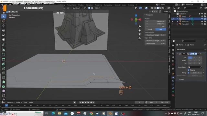Choose the Move tool in toolbar
The width and height of the screenshot is (207, 116).
point(4,26)
